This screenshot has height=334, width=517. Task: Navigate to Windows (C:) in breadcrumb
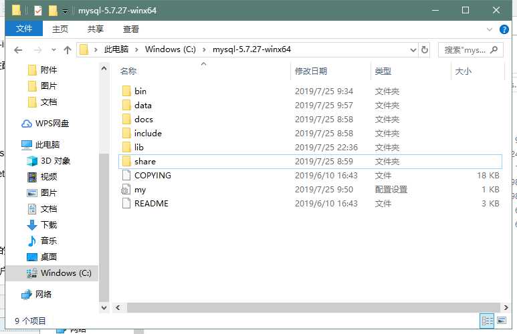click(171, 49)
